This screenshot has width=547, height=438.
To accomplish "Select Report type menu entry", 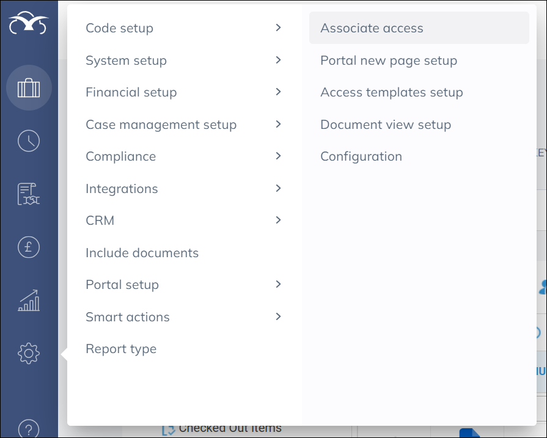I will click(121, 349).
